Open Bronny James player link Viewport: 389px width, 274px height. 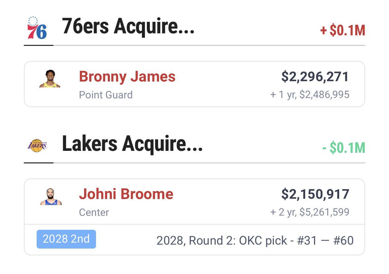pos(127,77)
